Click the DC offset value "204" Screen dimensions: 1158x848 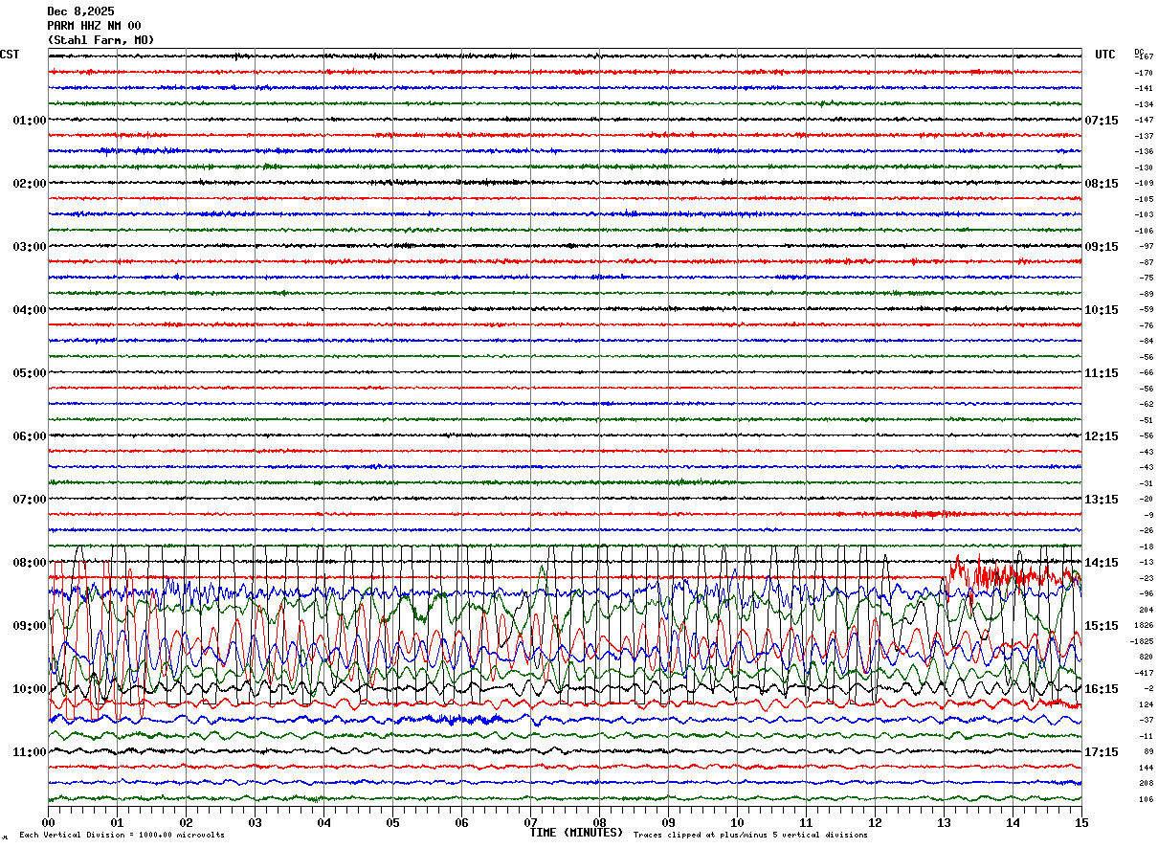tap(1147, 610)
